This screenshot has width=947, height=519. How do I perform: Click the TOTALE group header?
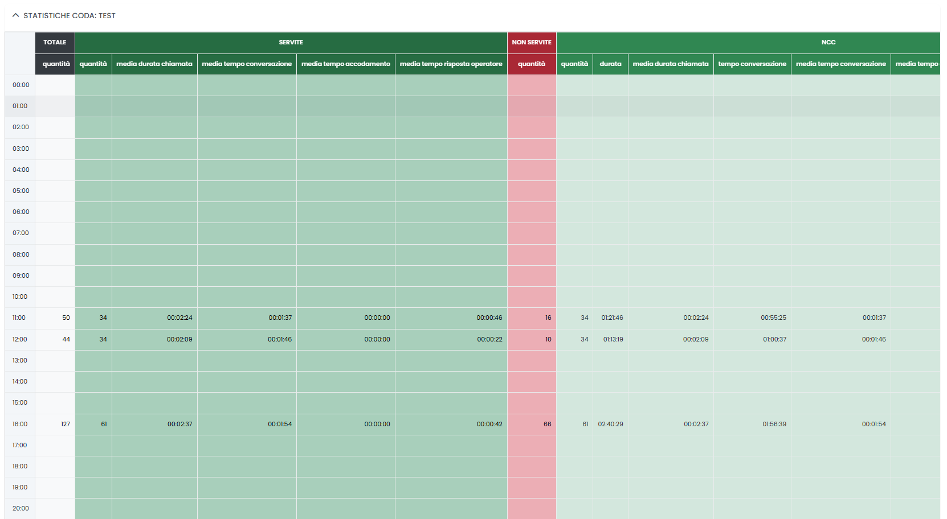coord(55,42)
